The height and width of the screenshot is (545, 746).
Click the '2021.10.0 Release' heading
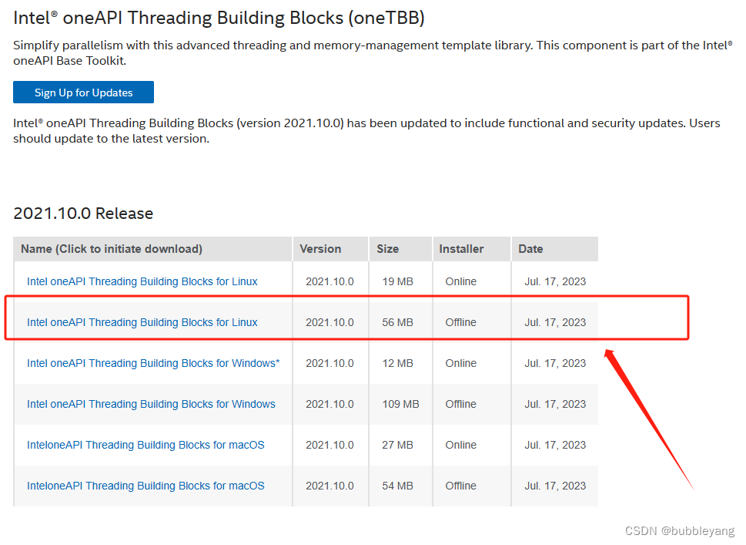[83, 214]
